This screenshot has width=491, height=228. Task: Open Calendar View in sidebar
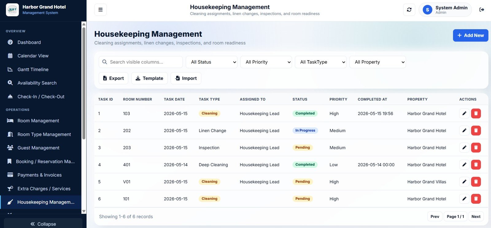41,56
